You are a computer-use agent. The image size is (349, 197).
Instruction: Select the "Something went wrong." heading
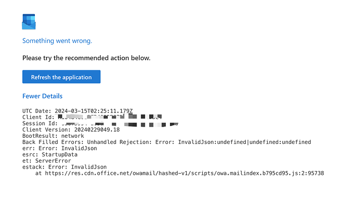(57, 41)
